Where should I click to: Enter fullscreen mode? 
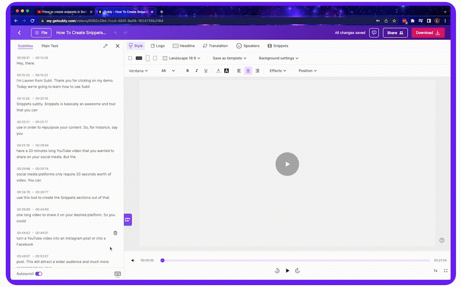[446, 271]
